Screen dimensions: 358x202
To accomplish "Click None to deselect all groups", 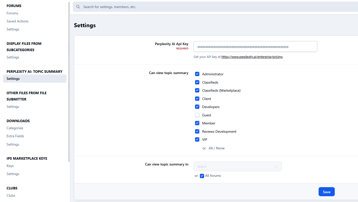I will pyautogui.click(x=220, y=148).
